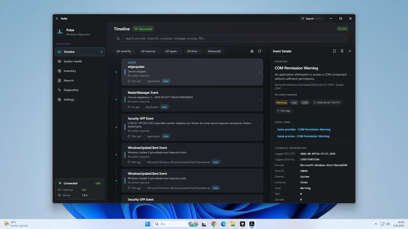Bookmark the event in Event Details
The width and height of the screenshot is (408, 229).
334,51
